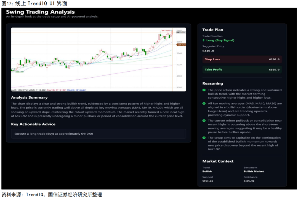298x198 pixels.
Task: Click the Sentiment value 'Bullish Market'
Action: pos(254,172)
